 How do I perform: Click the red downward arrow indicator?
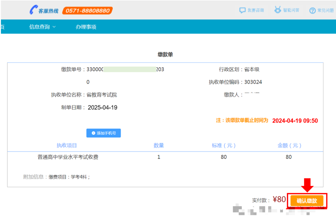pyautogui.click(x=307, y=185)
